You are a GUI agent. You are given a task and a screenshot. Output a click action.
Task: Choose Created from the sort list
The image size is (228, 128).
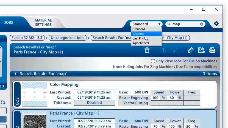[138, 34]
